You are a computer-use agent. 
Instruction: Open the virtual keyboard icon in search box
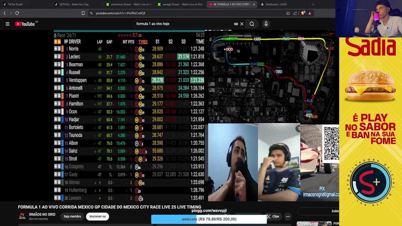click(x=236, y=24)
